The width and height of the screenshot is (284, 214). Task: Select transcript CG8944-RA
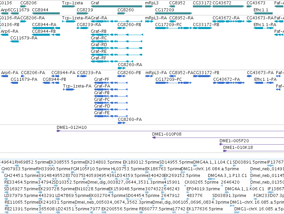(46, 28)
